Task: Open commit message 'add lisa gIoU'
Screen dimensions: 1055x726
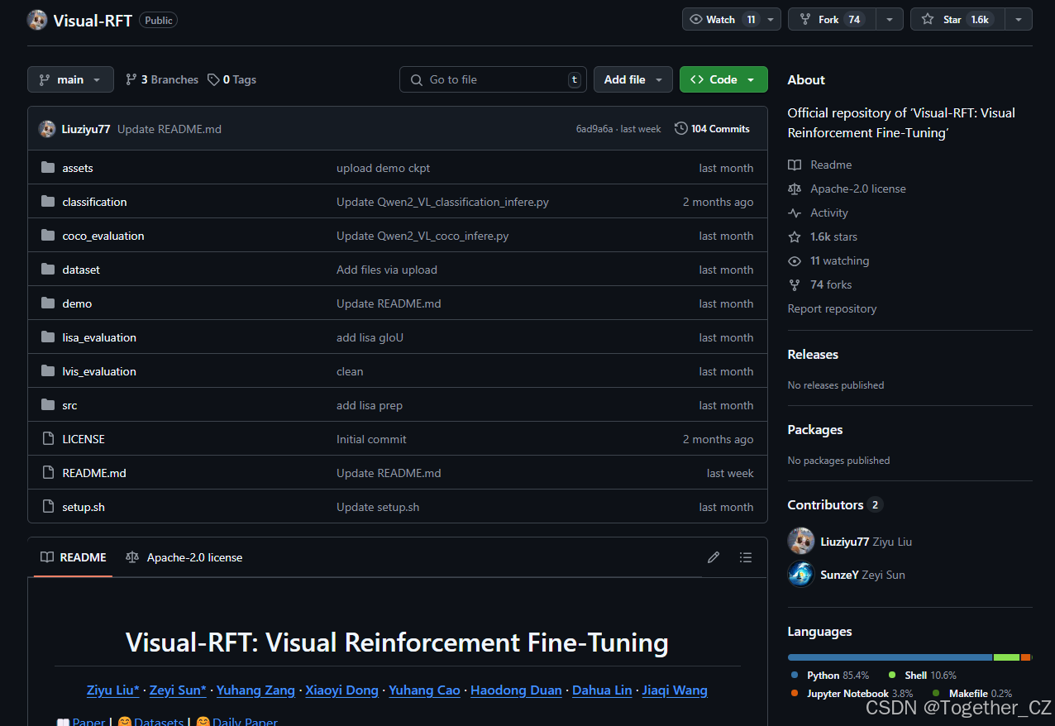Action: [370, 337]
